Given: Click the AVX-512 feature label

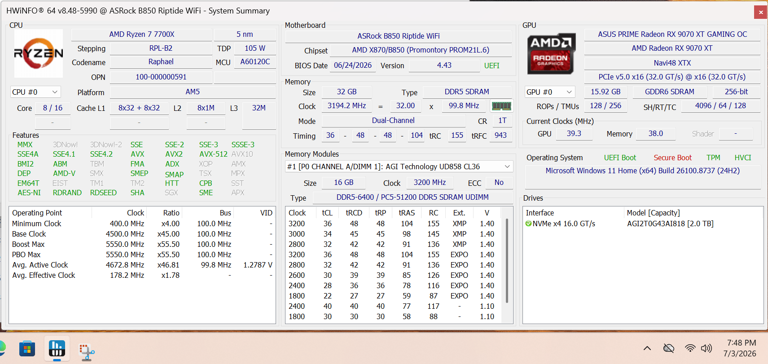Looking at the screenshot, I should pyautogui.click(x=213, y=154).
